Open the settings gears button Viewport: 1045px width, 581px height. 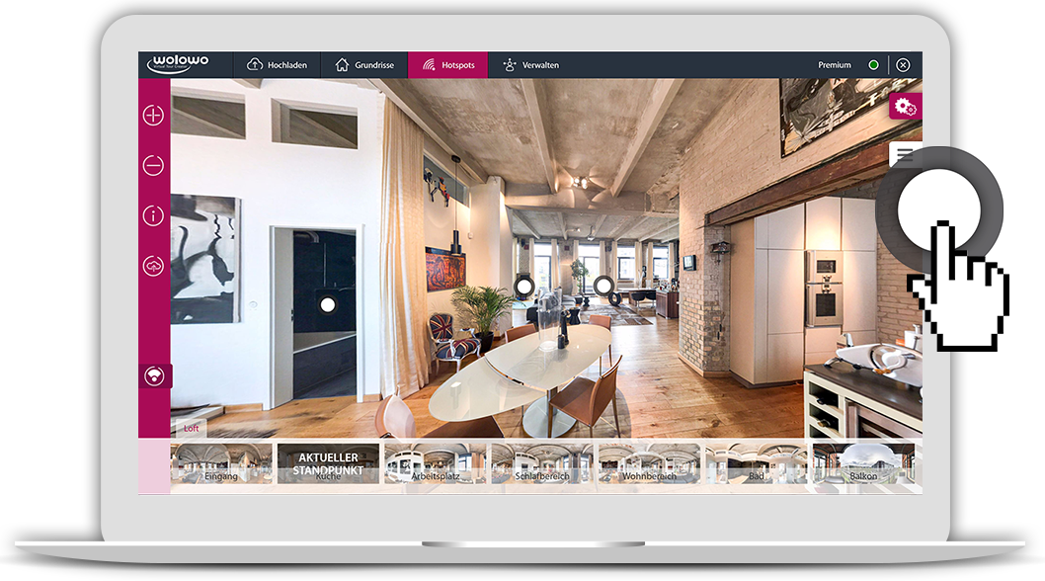[x=905, y=107]
